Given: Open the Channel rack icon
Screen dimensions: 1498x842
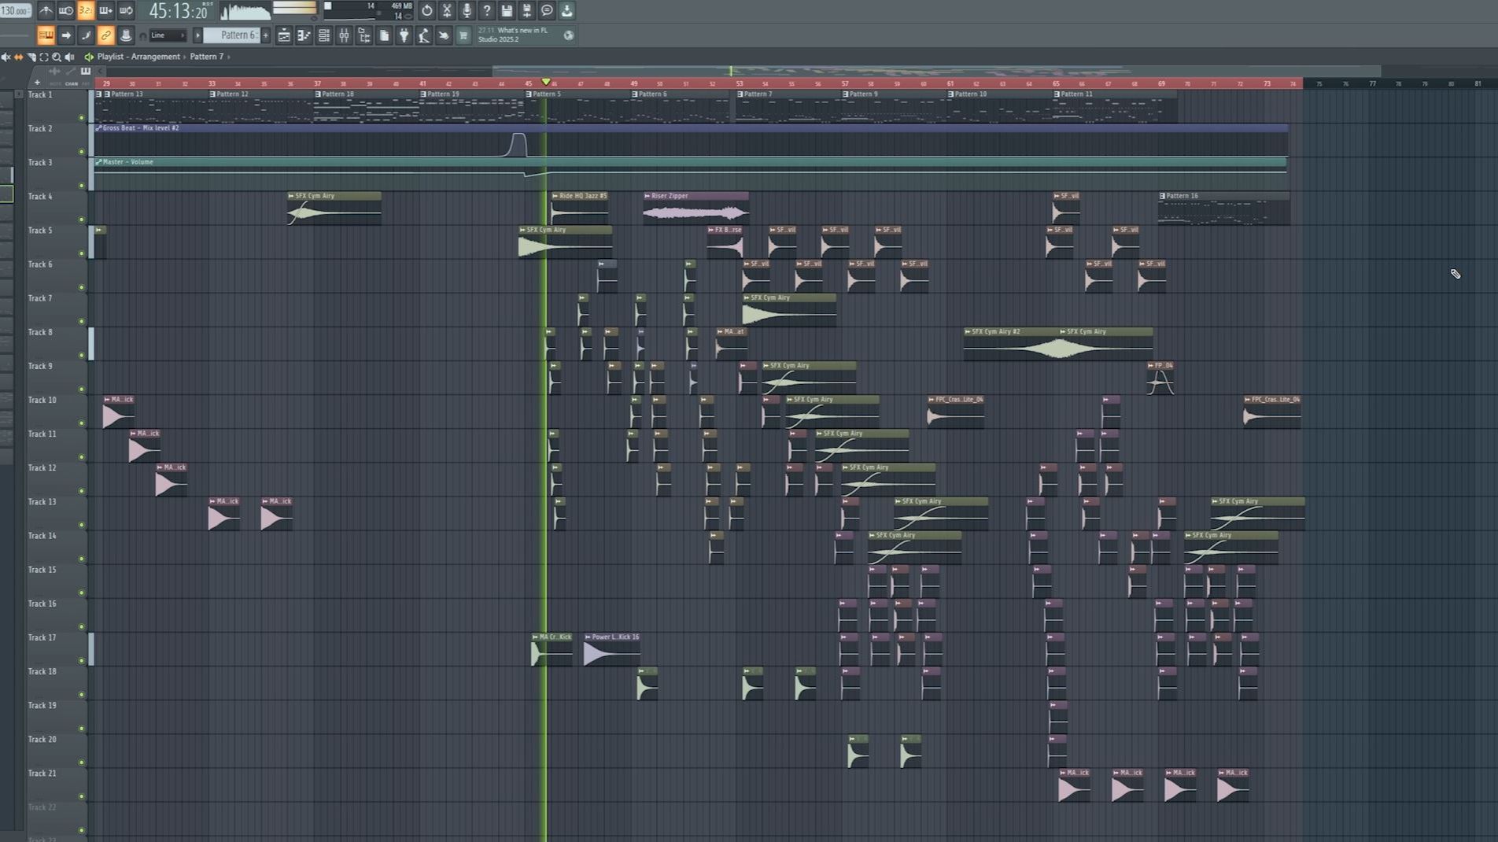Looking at the screenshot, I should 323,35.
